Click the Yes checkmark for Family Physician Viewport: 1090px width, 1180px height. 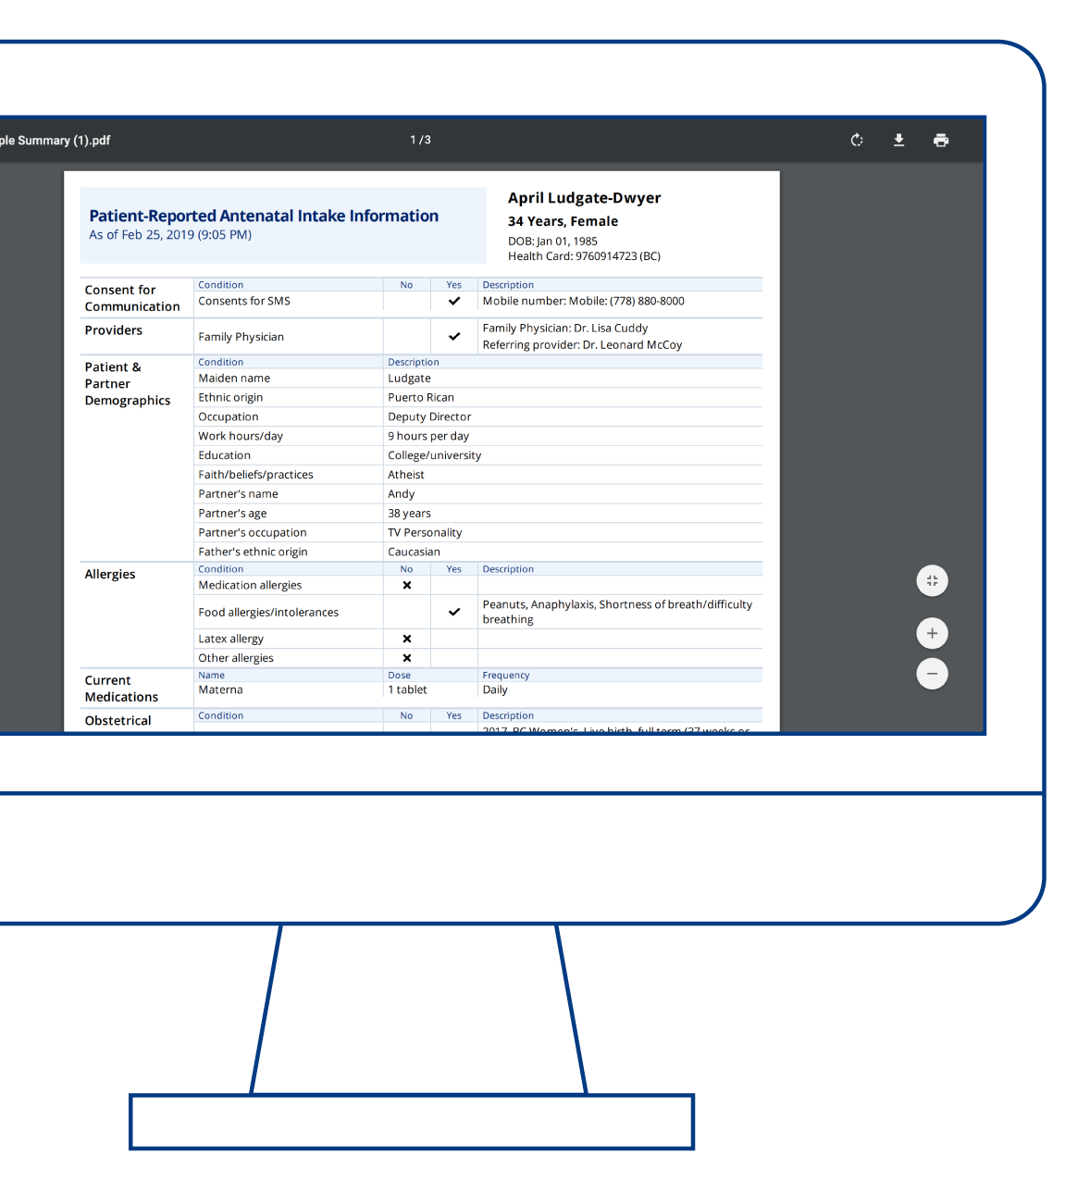454,337
